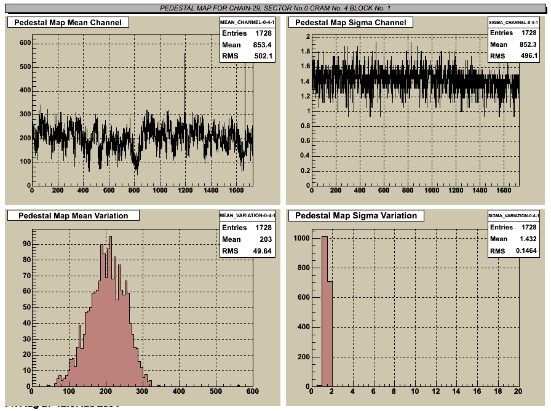Select the "Pedestal Map Sigma Channel" title box

351,23
